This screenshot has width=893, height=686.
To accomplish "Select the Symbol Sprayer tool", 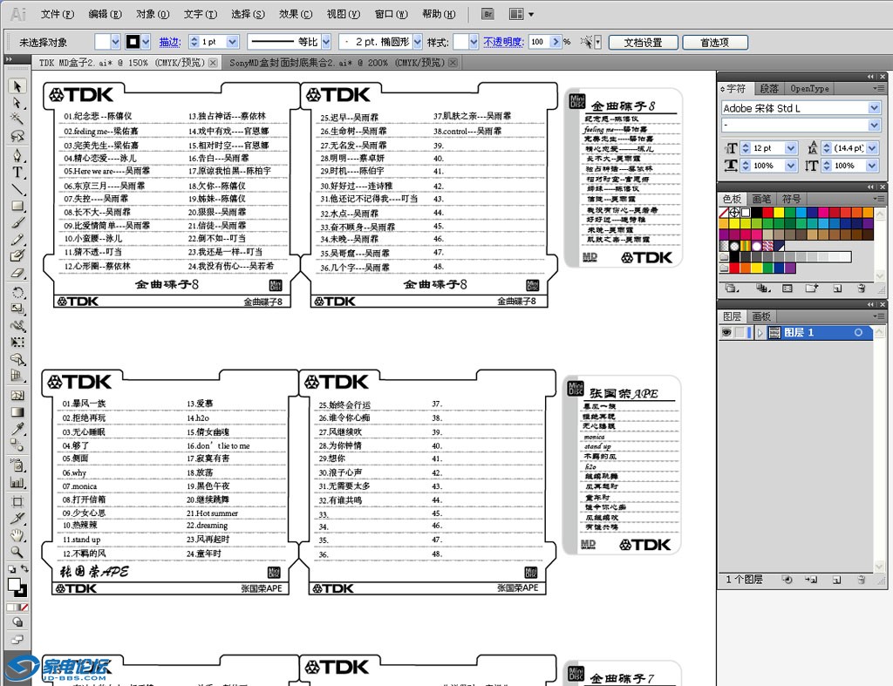I will point(17,465).
